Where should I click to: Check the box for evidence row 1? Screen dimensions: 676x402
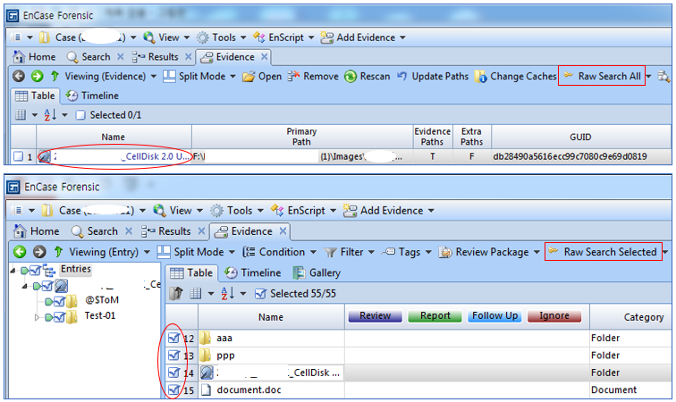pos(18,156)
